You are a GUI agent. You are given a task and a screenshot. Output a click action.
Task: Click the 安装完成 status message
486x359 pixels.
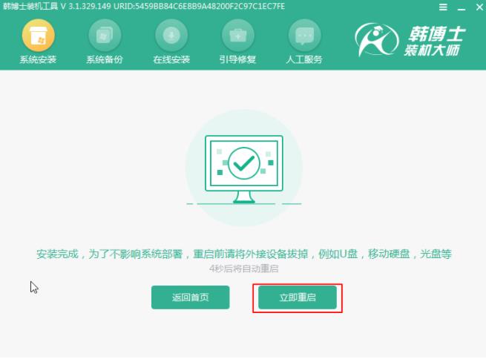tap(244, 254)
